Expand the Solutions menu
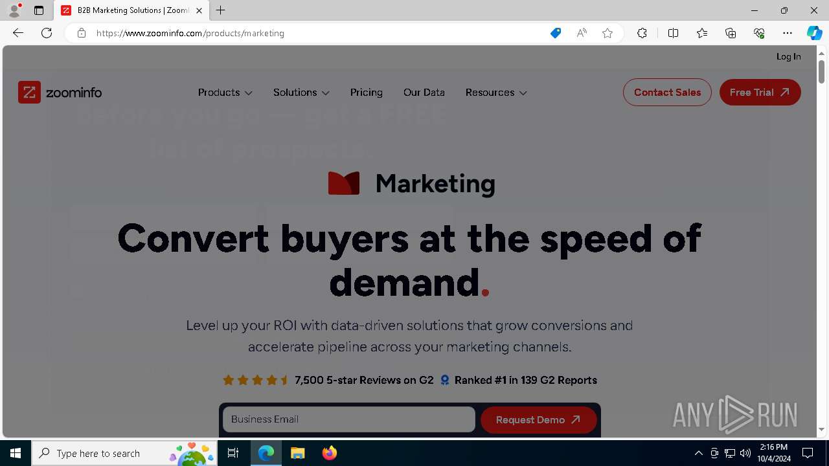Viewport: 829px width, 466px height. [x=301, y=93]
